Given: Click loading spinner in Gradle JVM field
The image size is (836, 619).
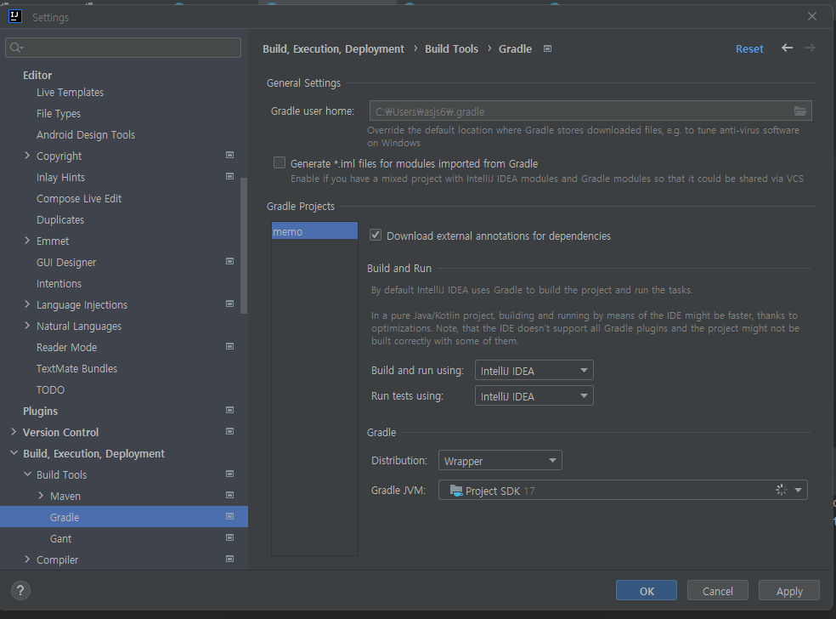Looking at the screenshot, I should [x=781, y=489].
